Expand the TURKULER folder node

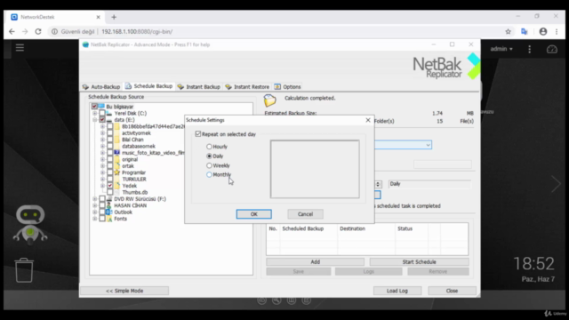point(102,180)
